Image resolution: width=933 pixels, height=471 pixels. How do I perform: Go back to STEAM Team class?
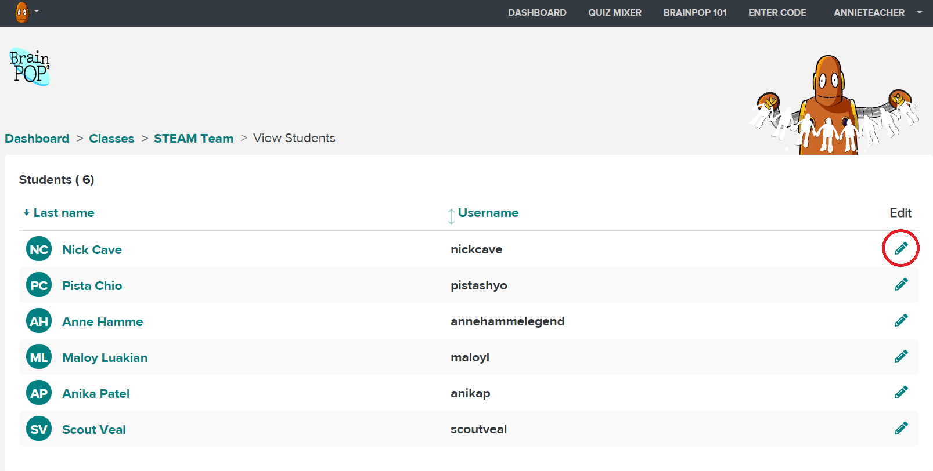pos(193,139)
